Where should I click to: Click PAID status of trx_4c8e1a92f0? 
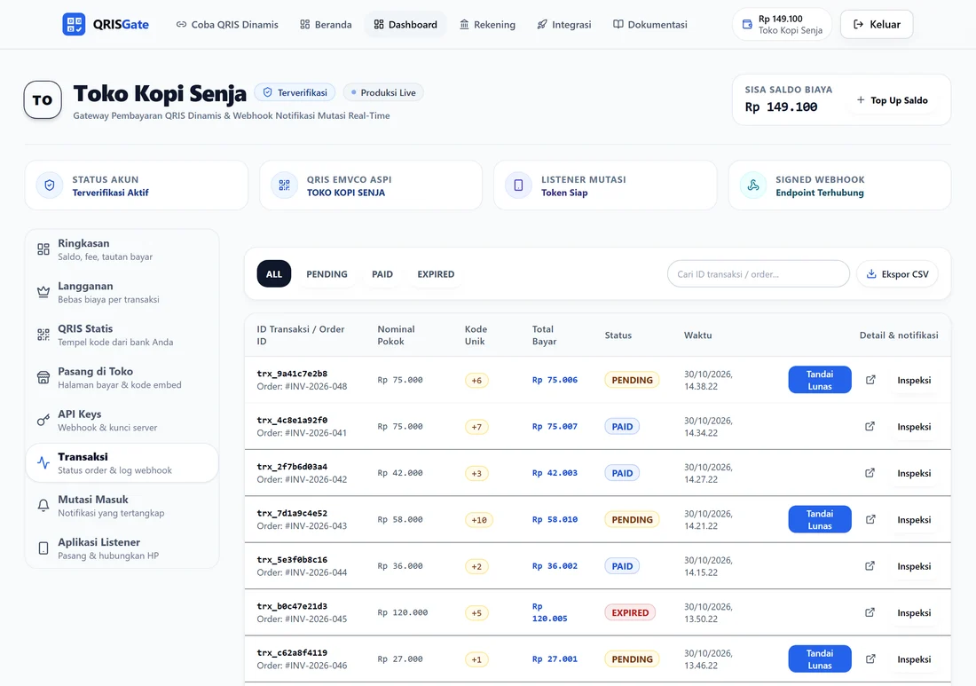(622, 426)
